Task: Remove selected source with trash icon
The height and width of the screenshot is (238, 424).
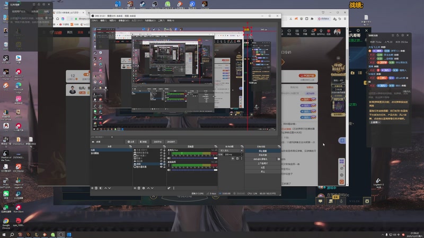Action: coord(139,188)
